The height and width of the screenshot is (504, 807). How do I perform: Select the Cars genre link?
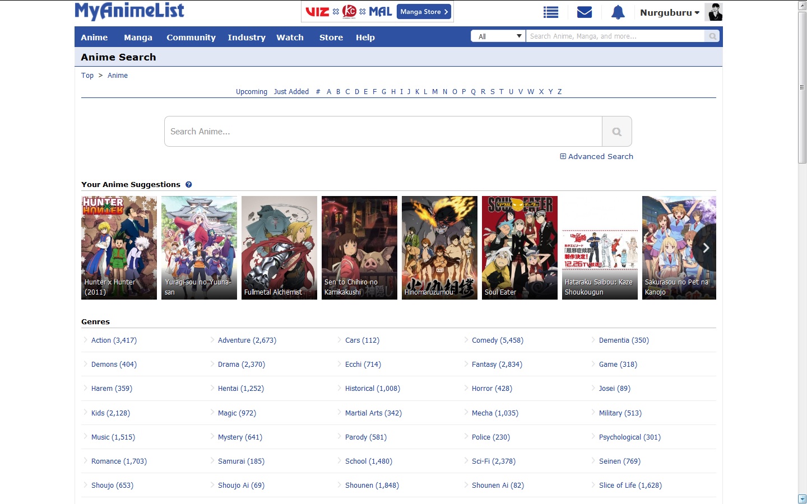pos(362,340)
